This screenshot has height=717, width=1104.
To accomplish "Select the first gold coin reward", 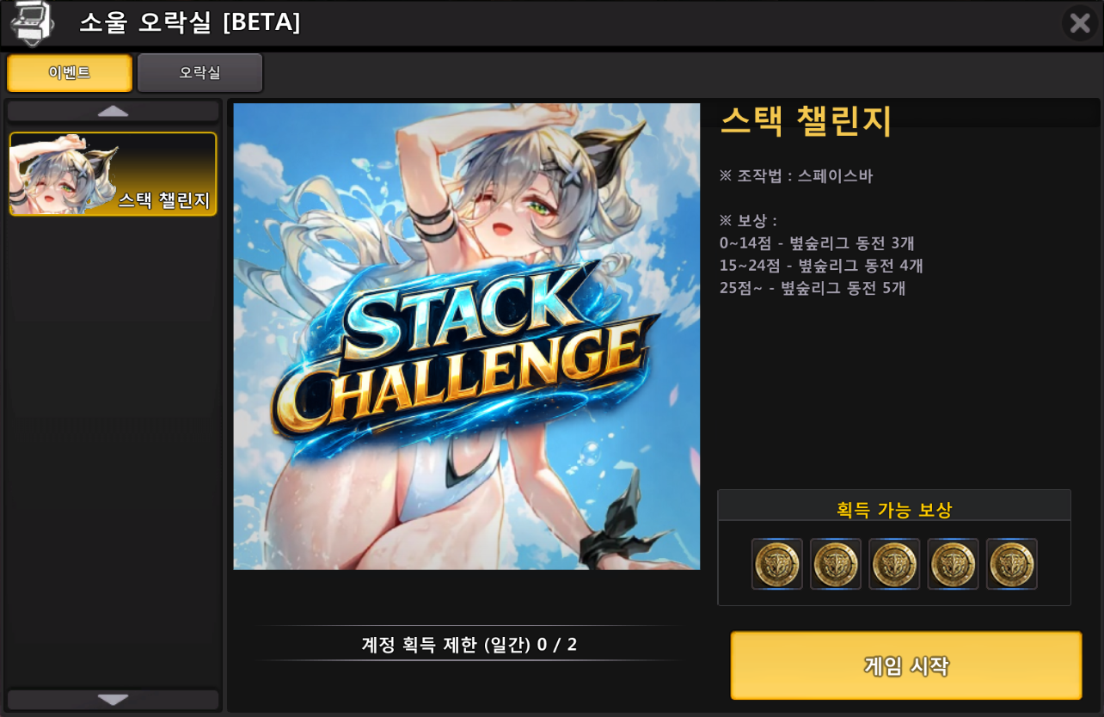I will click(777, 564).
